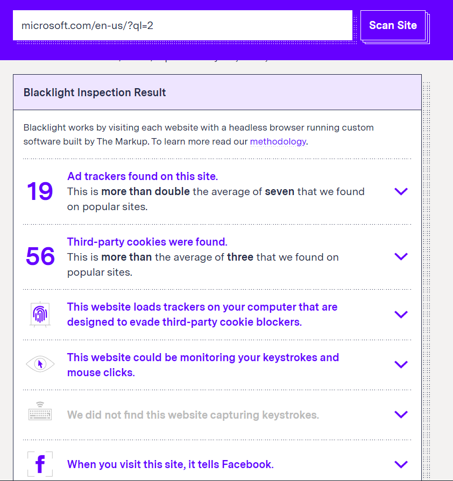Click the eye with cursor icon
This screenshot has height=481, width=453.
click(x=40, y=364)
